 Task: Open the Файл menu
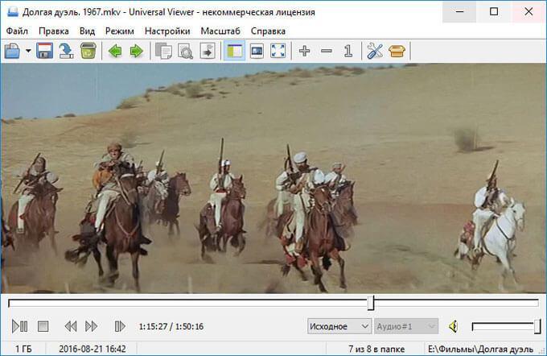[x=17, y=31]
